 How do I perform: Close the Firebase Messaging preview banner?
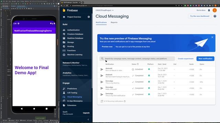(212, 37)
